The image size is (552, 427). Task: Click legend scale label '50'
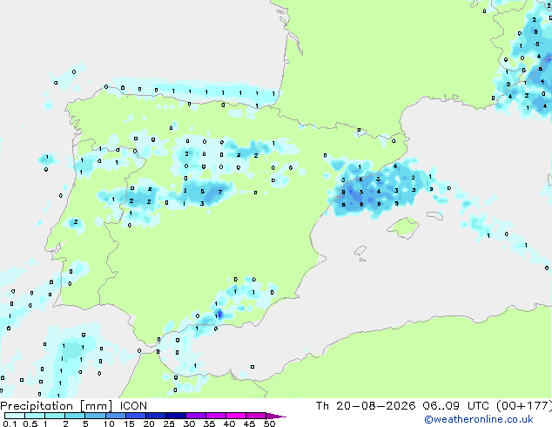tap(269, 424)
